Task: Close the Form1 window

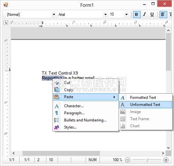Action: tap(165, 4)
